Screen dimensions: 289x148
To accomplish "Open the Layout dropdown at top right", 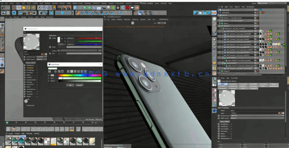I will tap(272, 3).
